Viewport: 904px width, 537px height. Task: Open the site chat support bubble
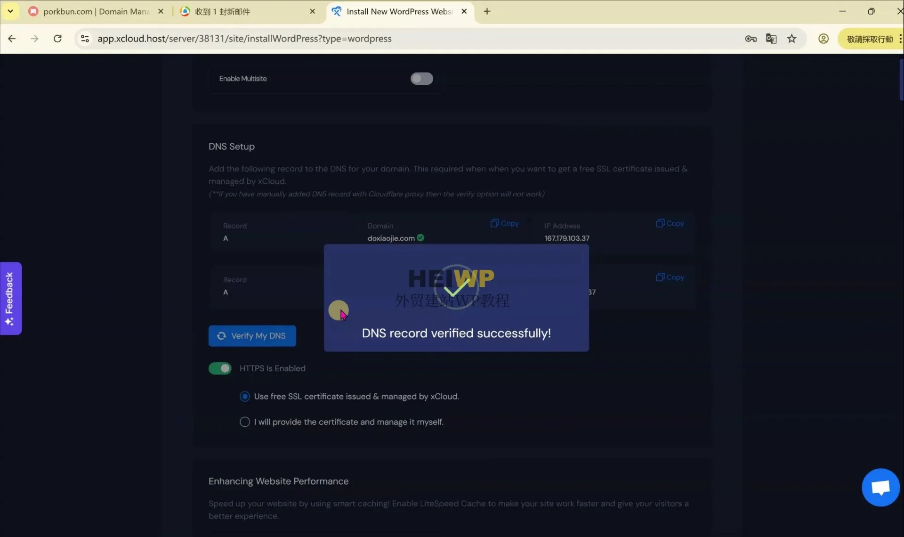(880, 487)
